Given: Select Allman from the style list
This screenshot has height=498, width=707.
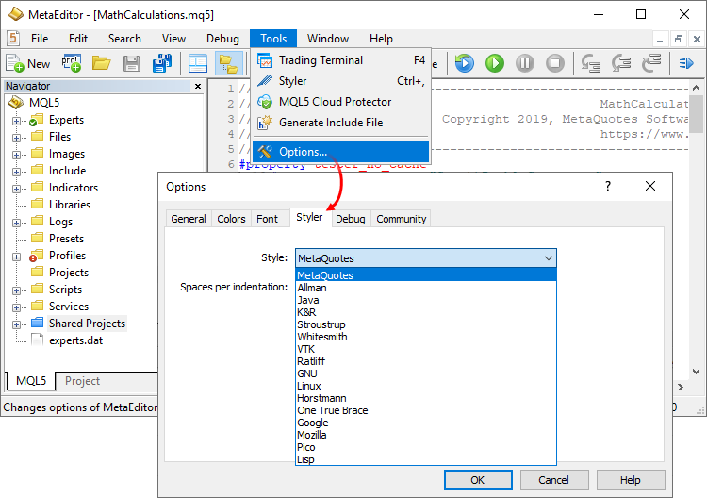Looking at the screenshot, I should pos(311,288).
